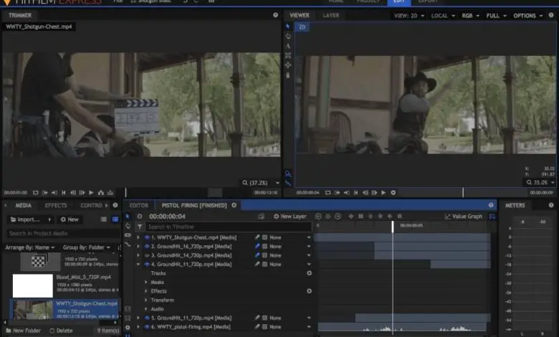Viewport: 559px width, 337px height.
Task: Open the FULL resolution dropdown
Action: 496,16
